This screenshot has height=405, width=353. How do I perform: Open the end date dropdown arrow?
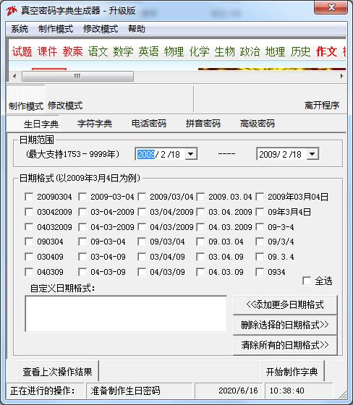312,154
